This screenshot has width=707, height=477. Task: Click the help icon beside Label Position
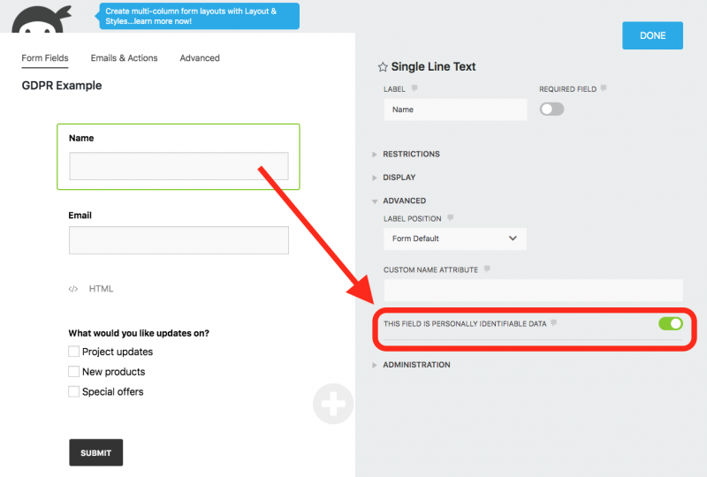pyautogui.click(x=451, y=217)
